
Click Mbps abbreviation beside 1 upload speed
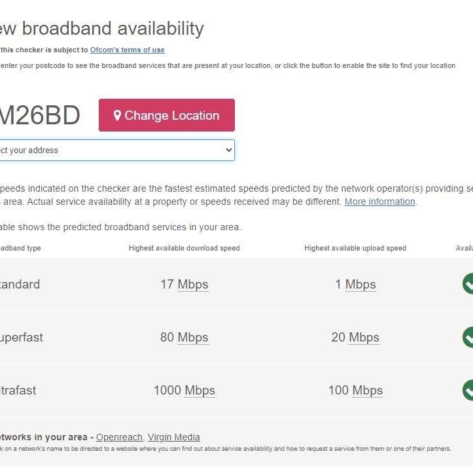pos(360,285)
